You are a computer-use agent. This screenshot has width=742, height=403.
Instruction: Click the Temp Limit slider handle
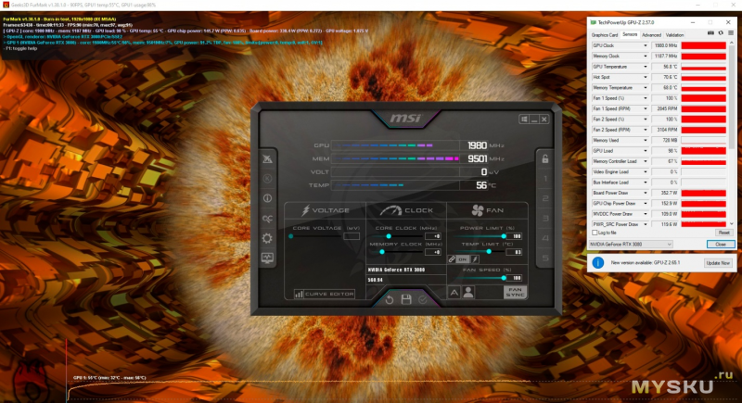(489, 252)
